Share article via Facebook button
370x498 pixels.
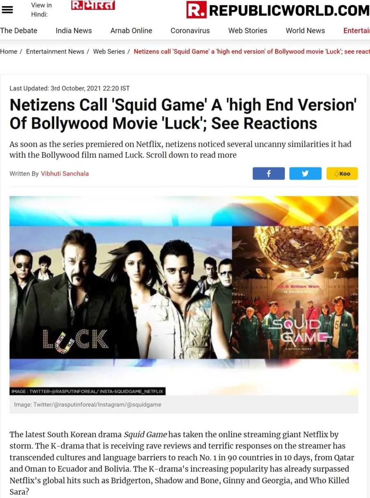tap(268, 173)
